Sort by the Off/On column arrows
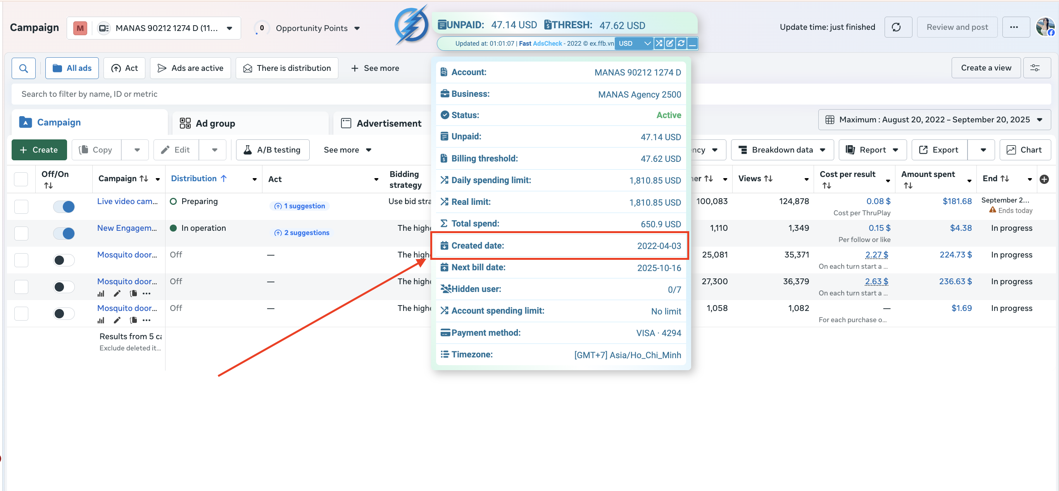 [x=48, y=185]
